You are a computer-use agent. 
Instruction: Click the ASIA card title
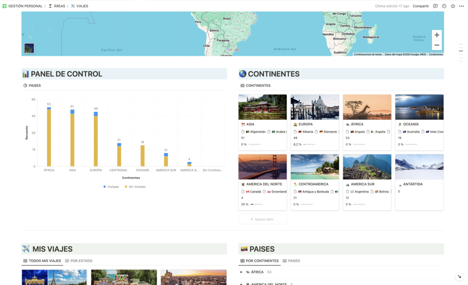(250, 124)
